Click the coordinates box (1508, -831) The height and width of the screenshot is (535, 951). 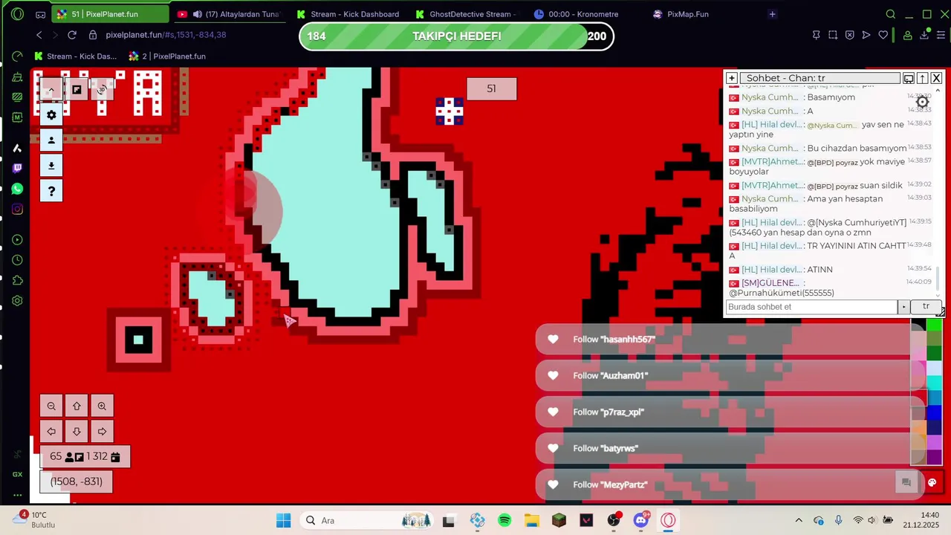[x=77, y=481]
